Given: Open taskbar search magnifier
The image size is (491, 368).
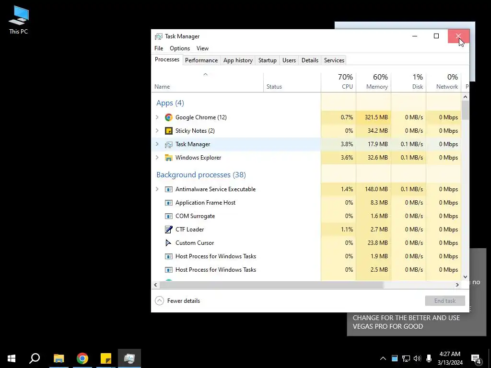Looking at the screenshot, I should 35,358.
